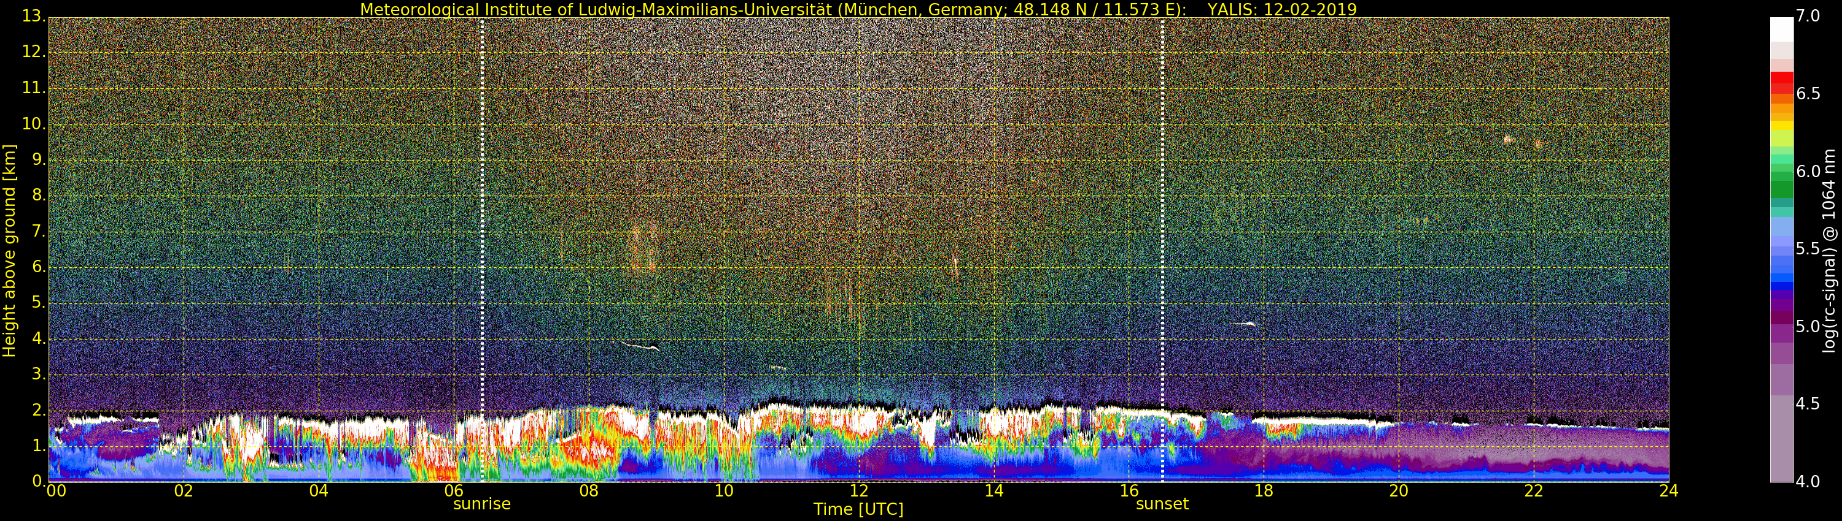Click the colorbar tick value '4.5'
This screenshot has width=1842, height=521.
point(1808,404)
